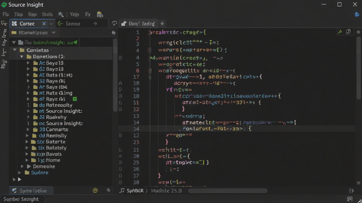The width and height of the screenshot is (362, 203).
Task: Open the Stols menu
Action: point(47,14)
